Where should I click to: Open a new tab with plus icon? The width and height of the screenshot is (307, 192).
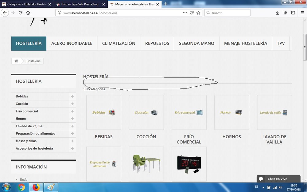pos(166,4)
